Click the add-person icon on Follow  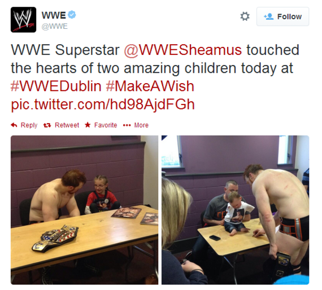[268, 16]
